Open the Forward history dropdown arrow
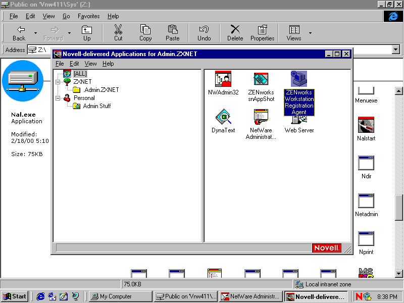This screenshot has height=303, width=404. click(69, 33)
